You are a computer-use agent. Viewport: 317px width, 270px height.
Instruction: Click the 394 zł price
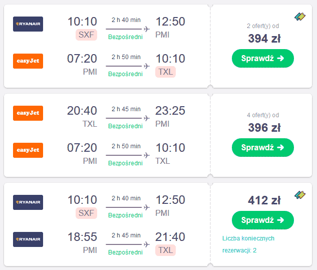pos(264,39)
